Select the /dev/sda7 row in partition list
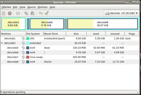This screenshot has width=141, height=95. click(x=70, y=57)
